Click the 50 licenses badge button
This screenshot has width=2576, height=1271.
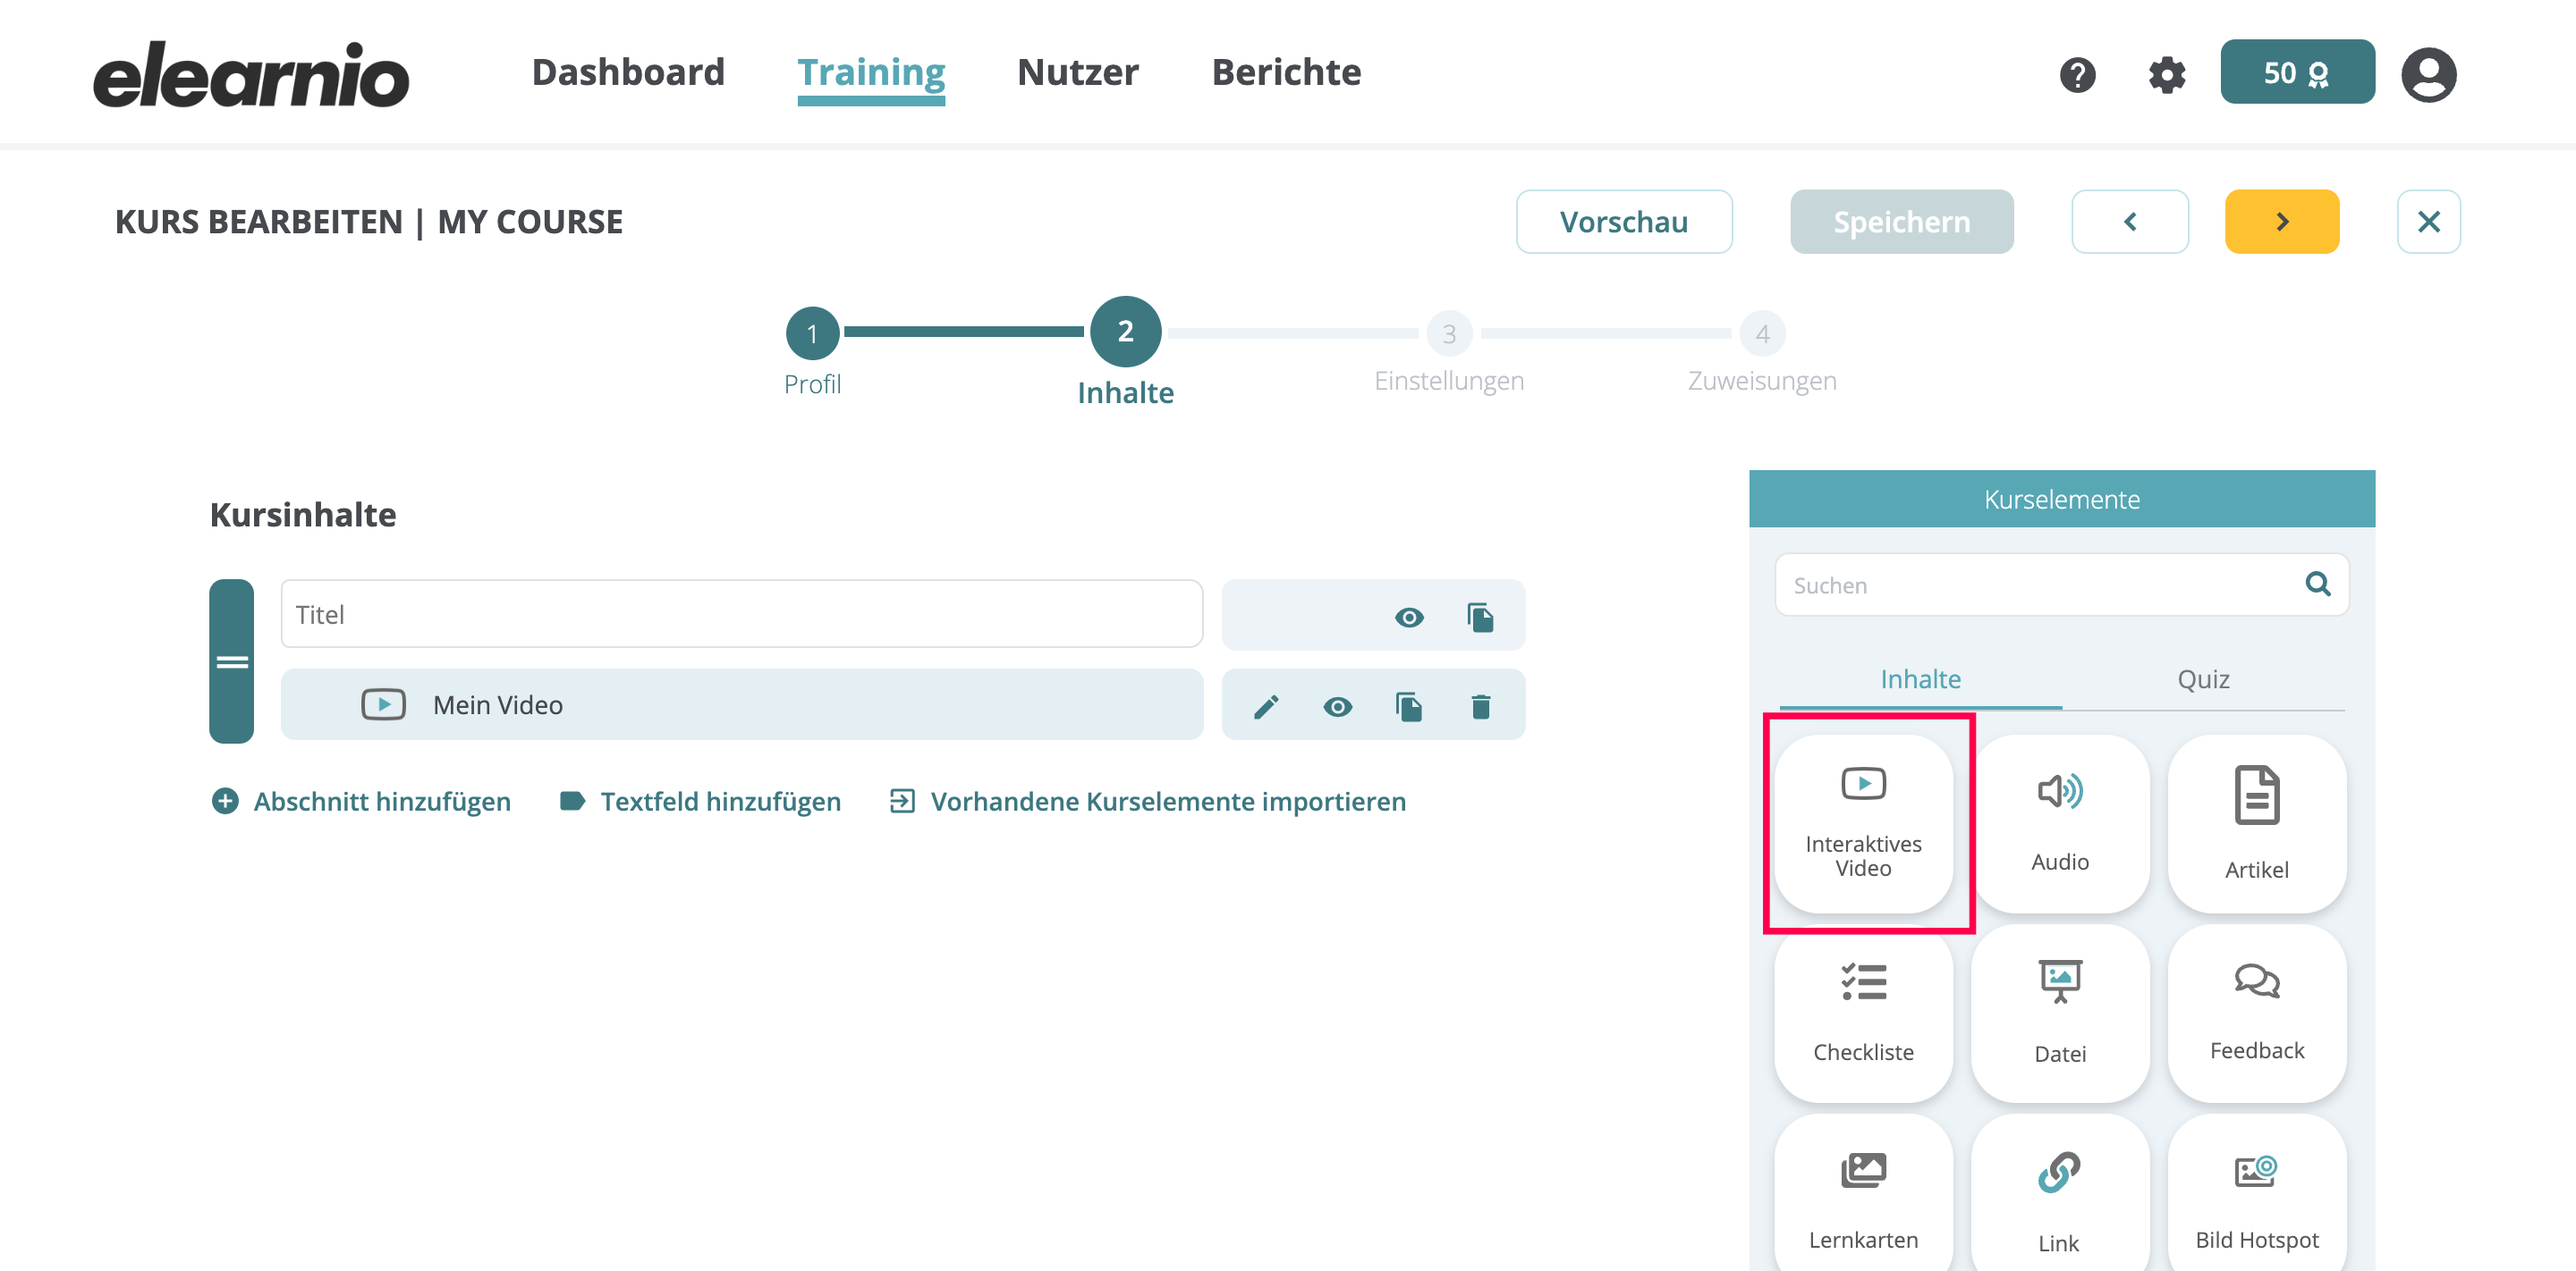(2297, 72)
